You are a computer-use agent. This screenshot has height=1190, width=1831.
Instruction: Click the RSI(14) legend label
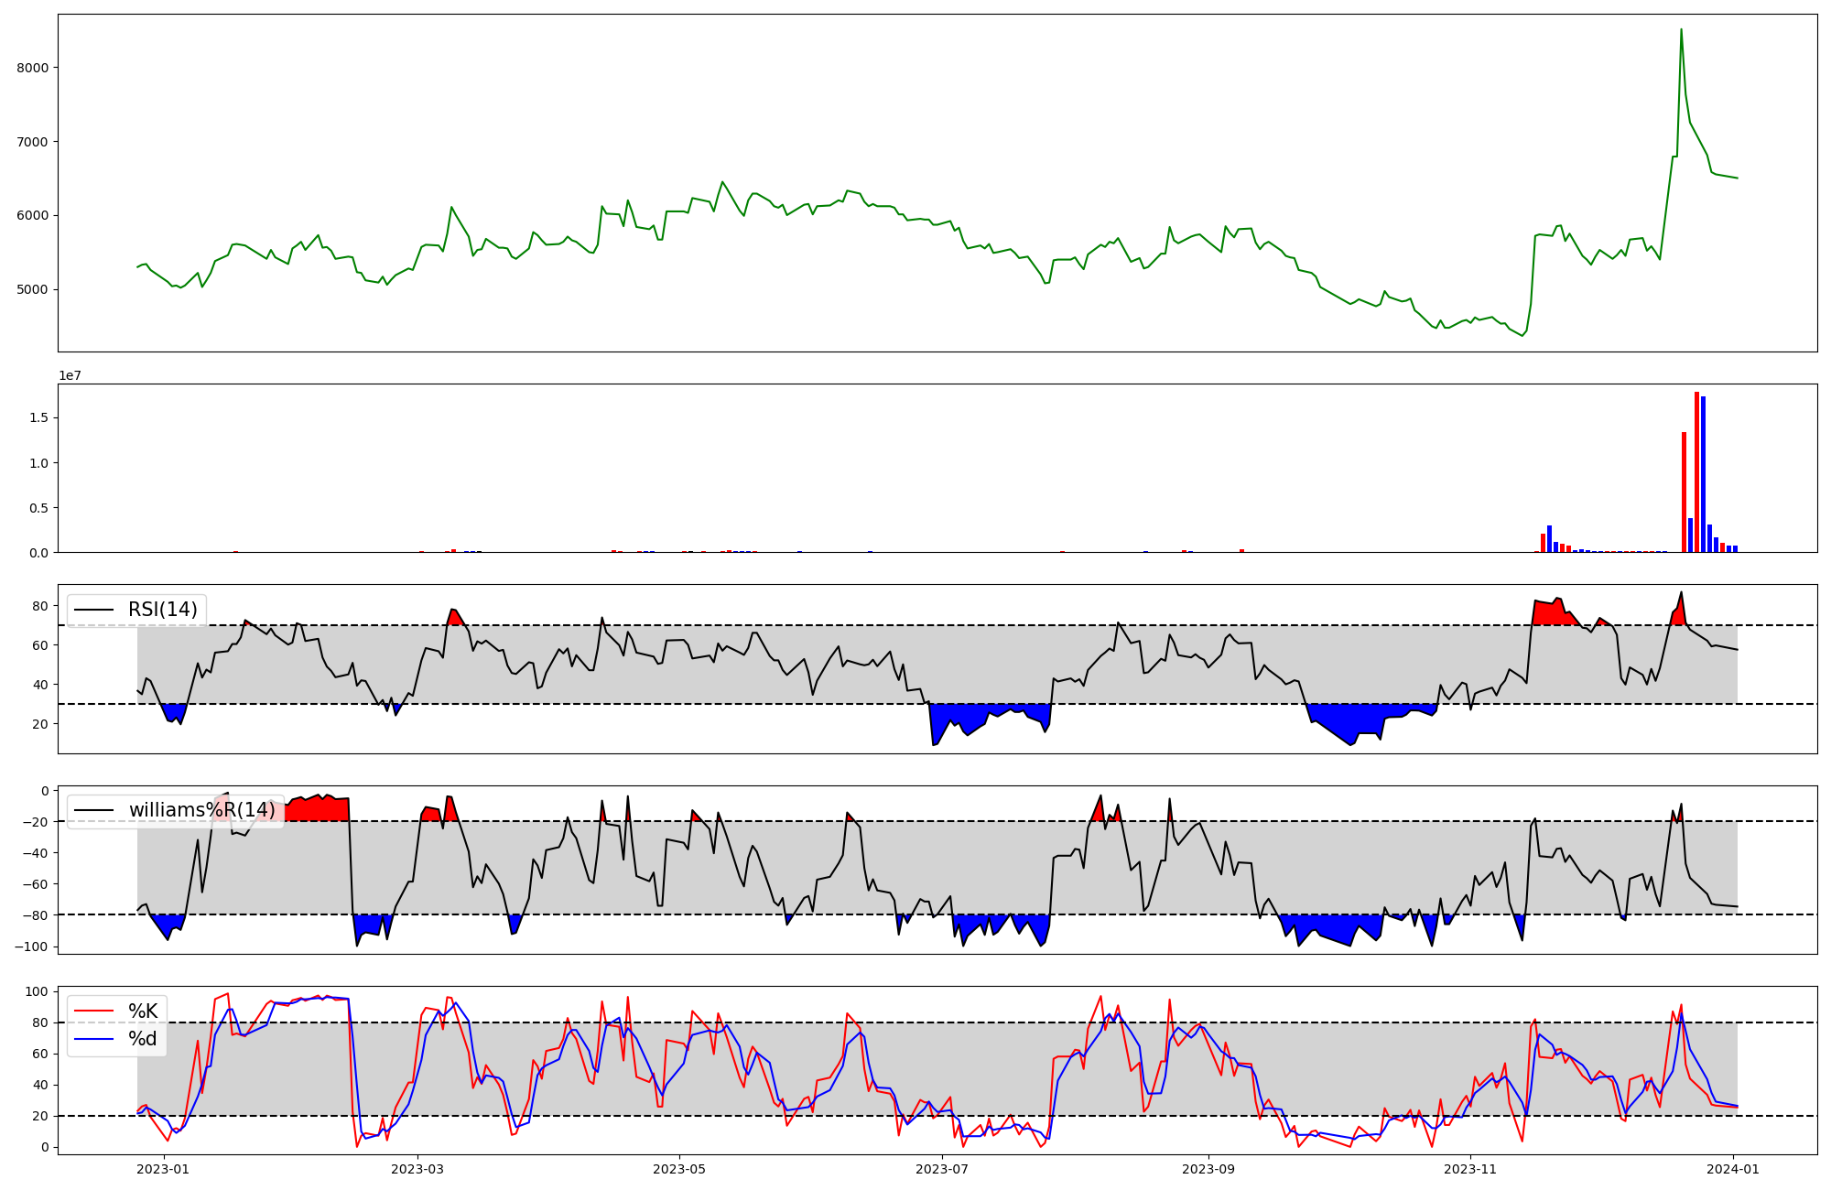(162, 610)
